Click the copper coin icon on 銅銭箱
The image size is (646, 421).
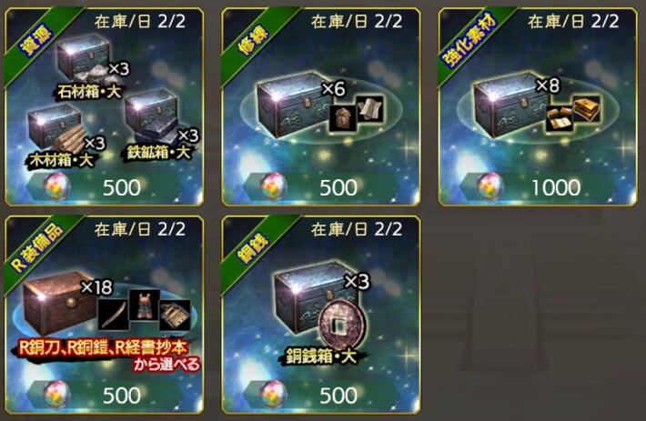coord(341,326)
